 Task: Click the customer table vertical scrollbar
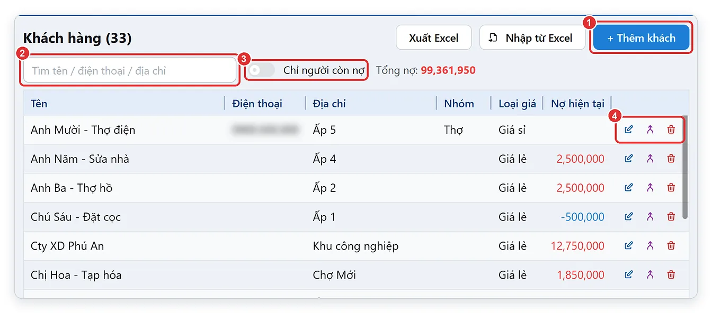point(685,167)
